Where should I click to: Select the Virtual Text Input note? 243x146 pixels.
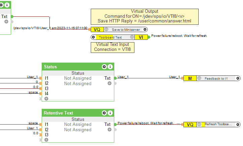coord(112,47)
